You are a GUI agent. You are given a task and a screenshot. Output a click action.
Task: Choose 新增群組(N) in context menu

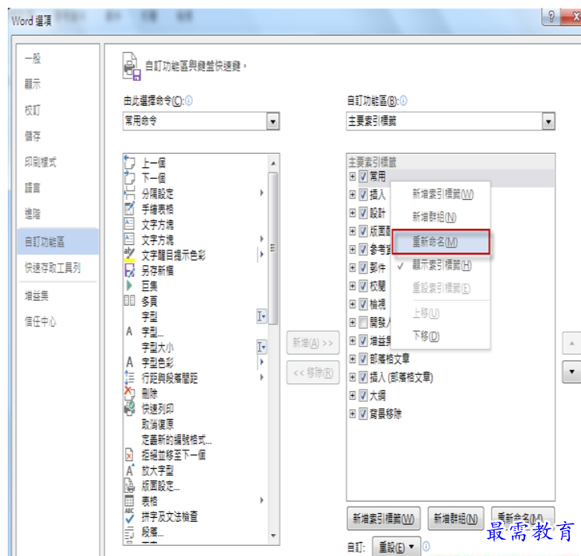(441, 217)
